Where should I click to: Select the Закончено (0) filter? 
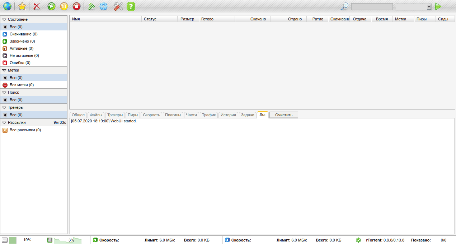34,41
